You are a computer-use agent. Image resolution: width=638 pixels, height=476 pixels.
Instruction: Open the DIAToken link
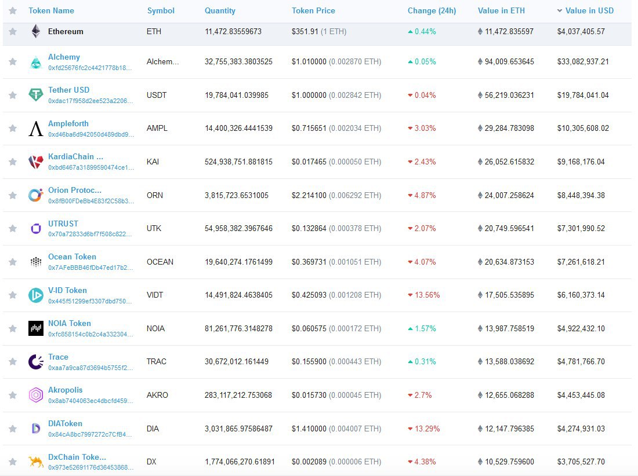tap(65, 423)
